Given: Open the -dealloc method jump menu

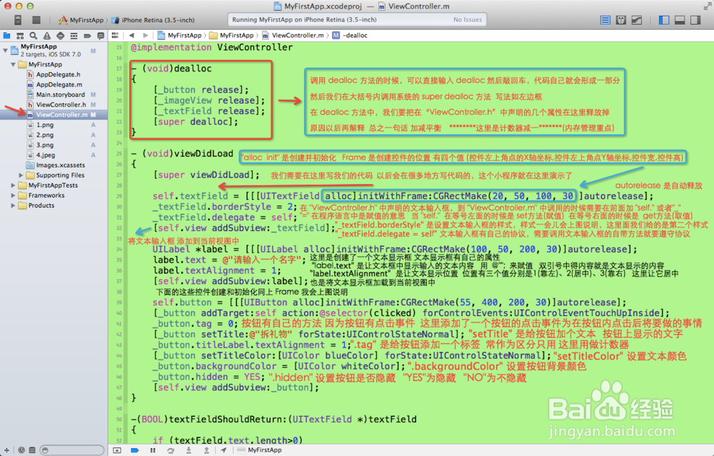Looking at the screenshot, I should [350, 35].
